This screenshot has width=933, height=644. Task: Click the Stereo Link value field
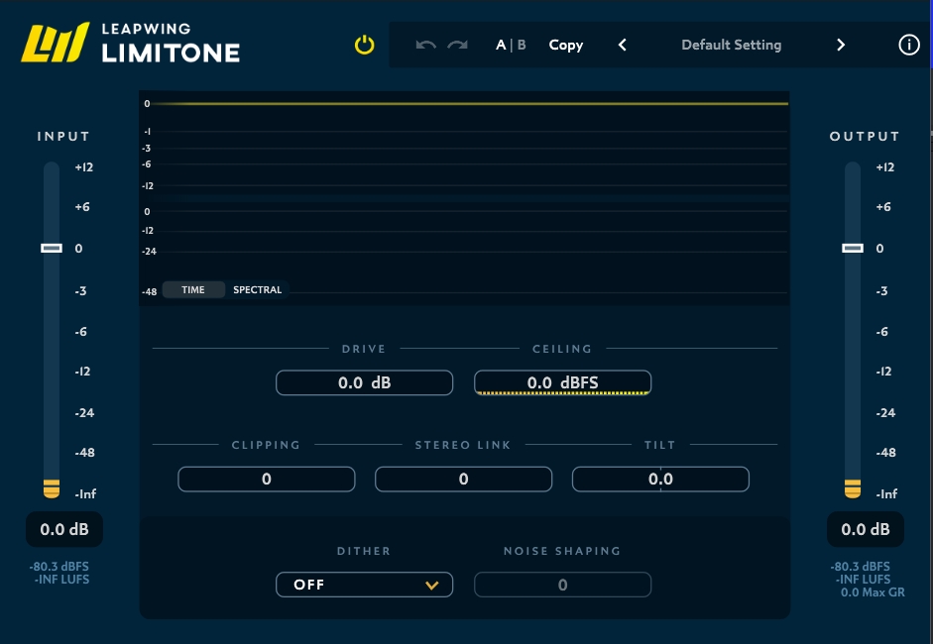(463, 479)
